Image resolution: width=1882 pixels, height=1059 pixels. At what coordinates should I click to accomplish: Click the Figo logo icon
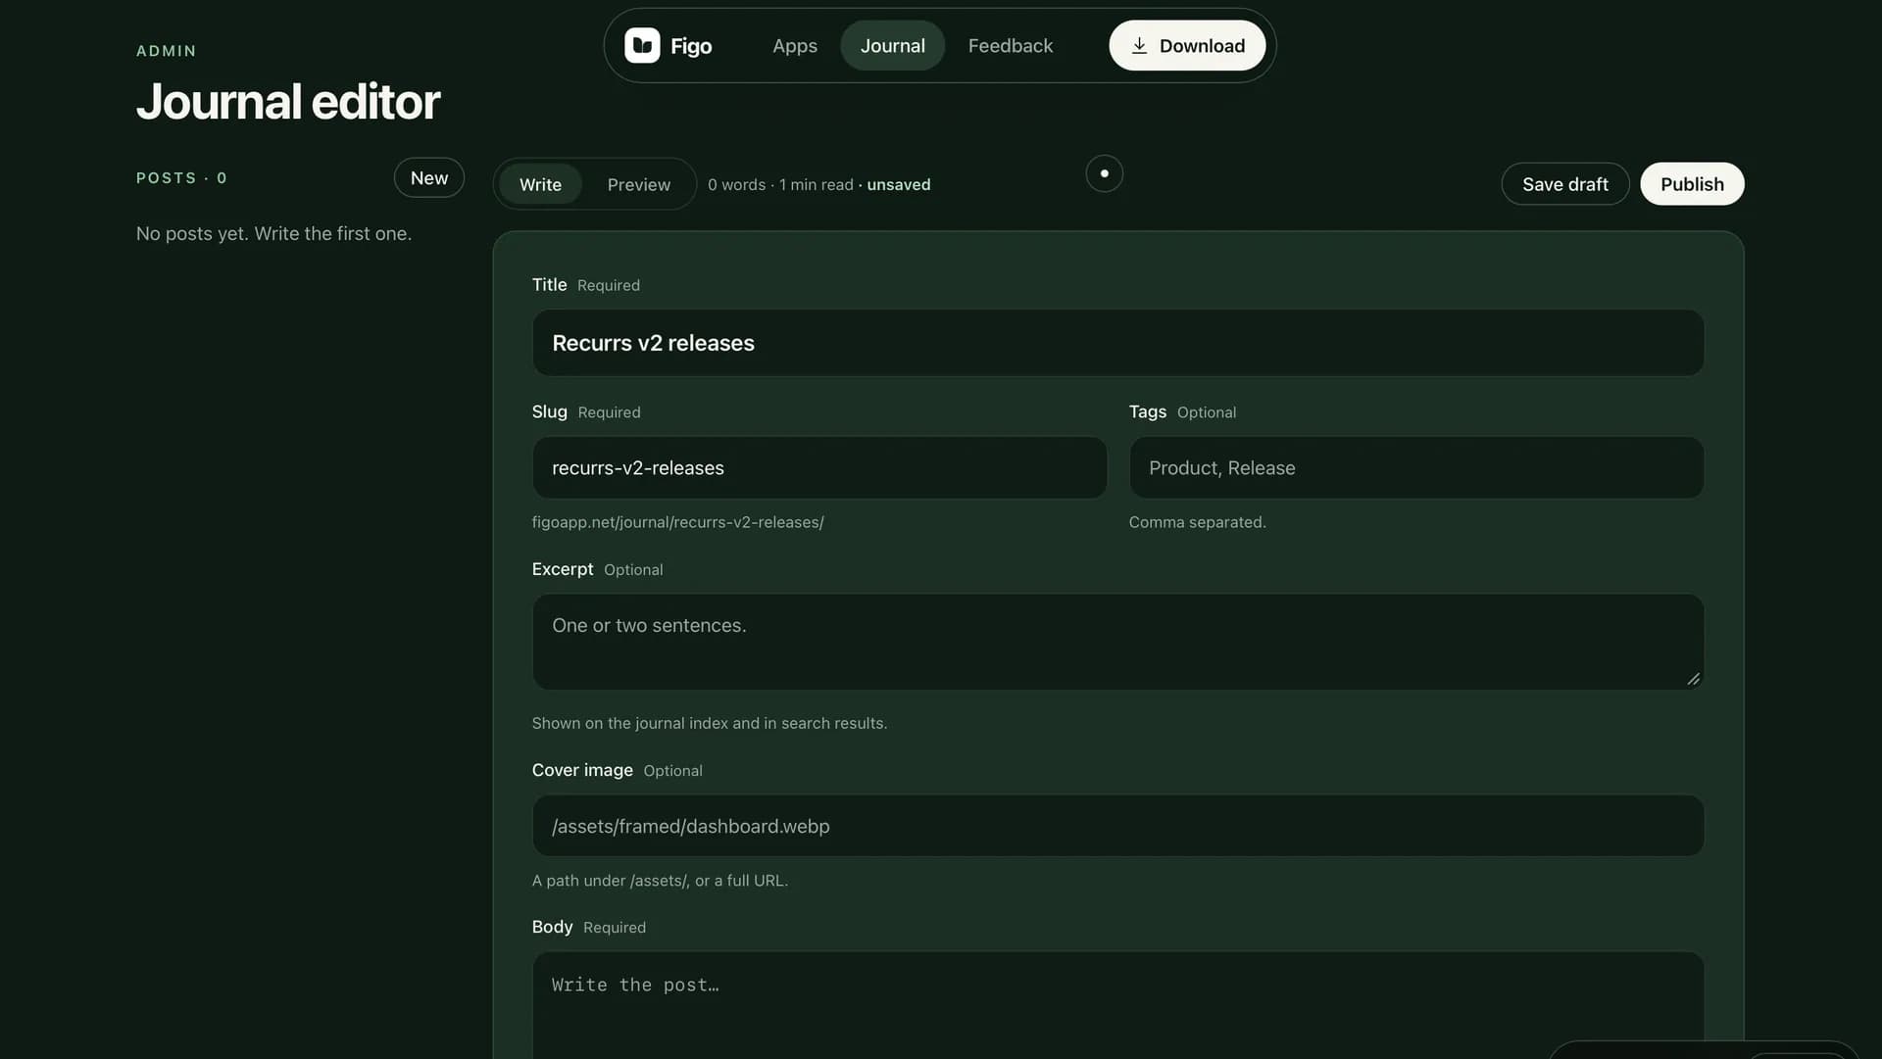point(642,45)
